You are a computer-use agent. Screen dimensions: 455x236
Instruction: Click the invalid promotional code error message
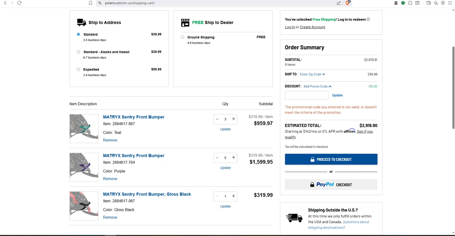click(x=331, y=110)
